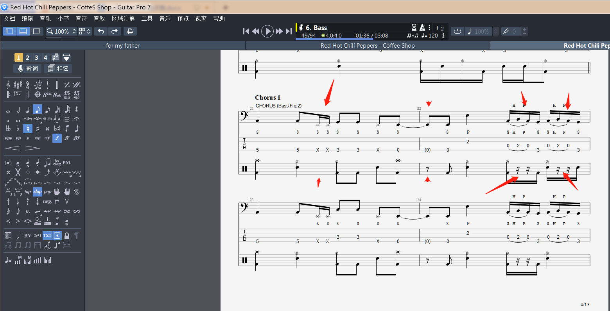Open the 音轨 menu
This screenshot has width=610, height=311.
pos(45,18)
